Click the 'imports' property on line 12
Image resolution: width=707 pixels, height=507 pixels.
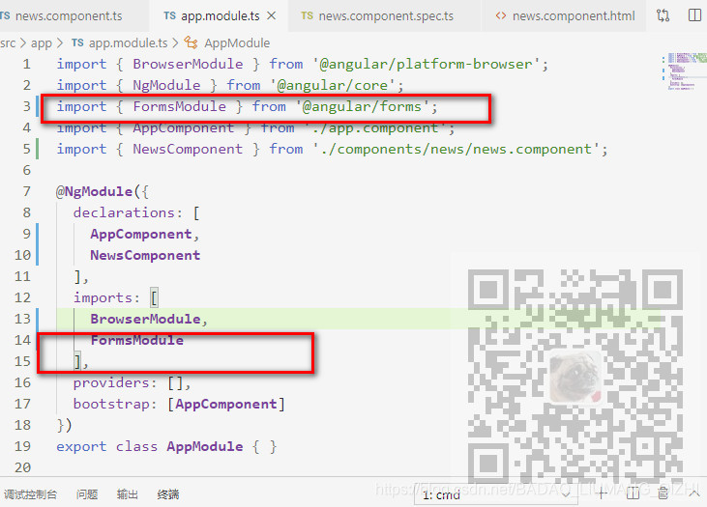[x=103, y=297]
